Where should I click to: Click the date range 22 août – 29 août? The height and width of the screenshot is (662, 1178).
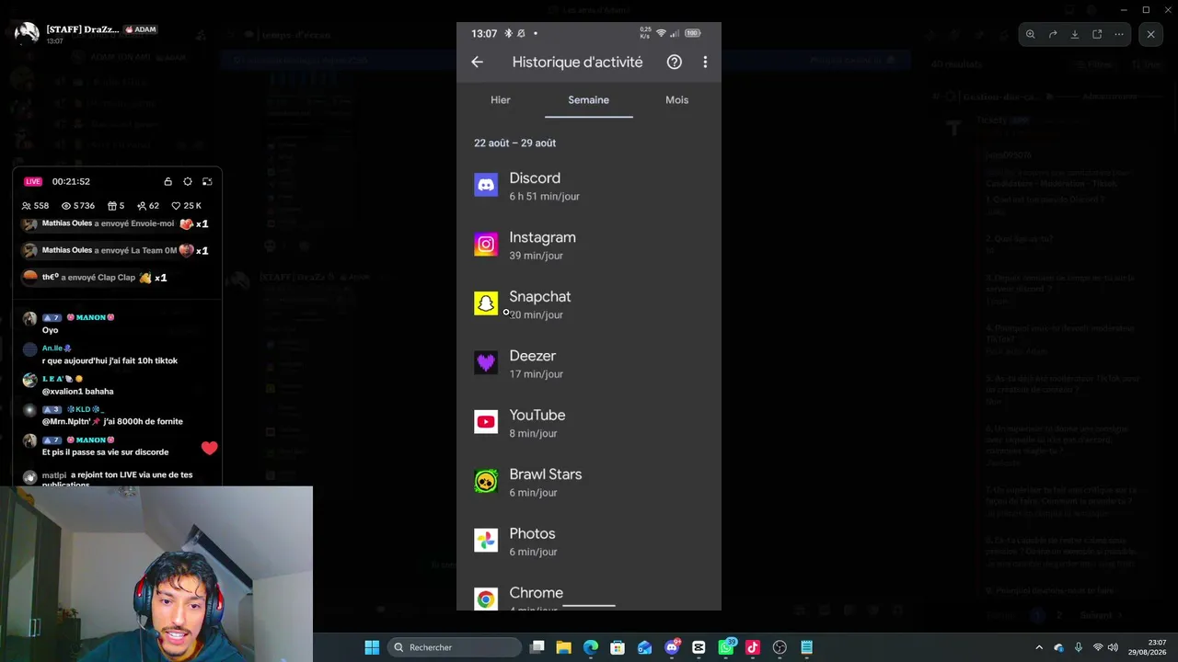point(514,143)
